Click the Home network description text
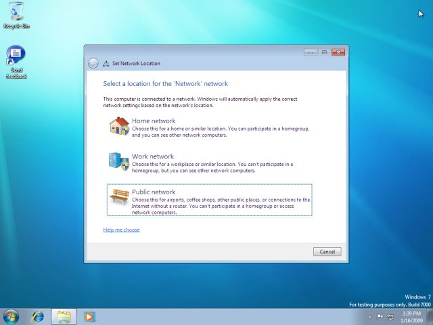This screenshot has width=433, height=325. coord(221,132)
